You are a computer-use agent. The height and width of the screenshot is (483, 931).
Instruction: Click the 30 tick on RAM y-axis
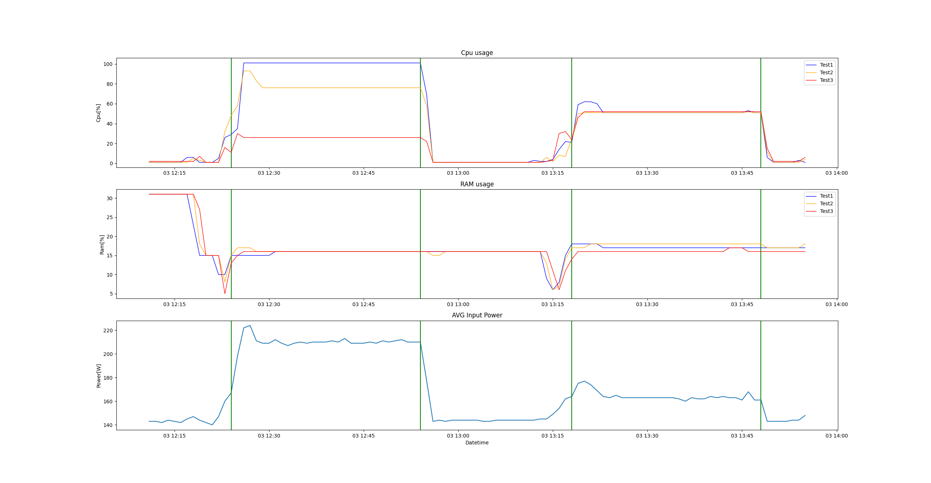coord(109,198)
